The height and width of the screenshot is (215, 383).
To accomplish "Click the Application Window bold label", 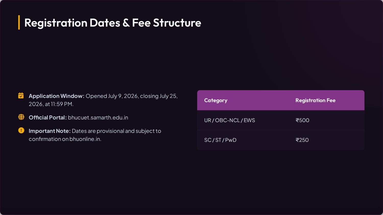I will [x=56, y=96].
